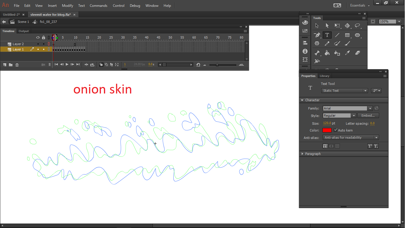This screenshot has height=228, width=406.
Task: Select the Pencil tool
Action: click(327, 43)
